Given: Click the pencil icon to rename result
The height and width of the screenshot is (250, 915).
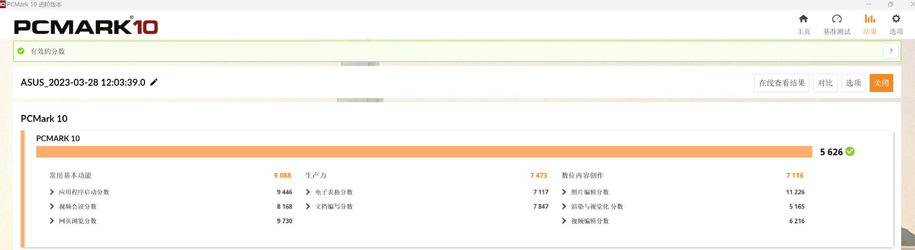Looking at the screenshot, I should 154,82.
